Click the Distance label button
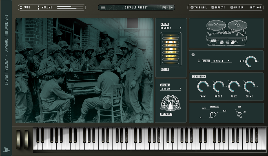Image resolution: width=268 pixels, height=156 pixels. click(x=166, y=114)
